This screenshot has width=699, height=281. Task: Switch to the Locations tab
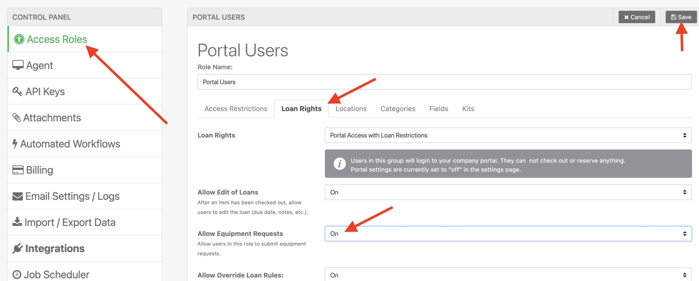(351, 109)
